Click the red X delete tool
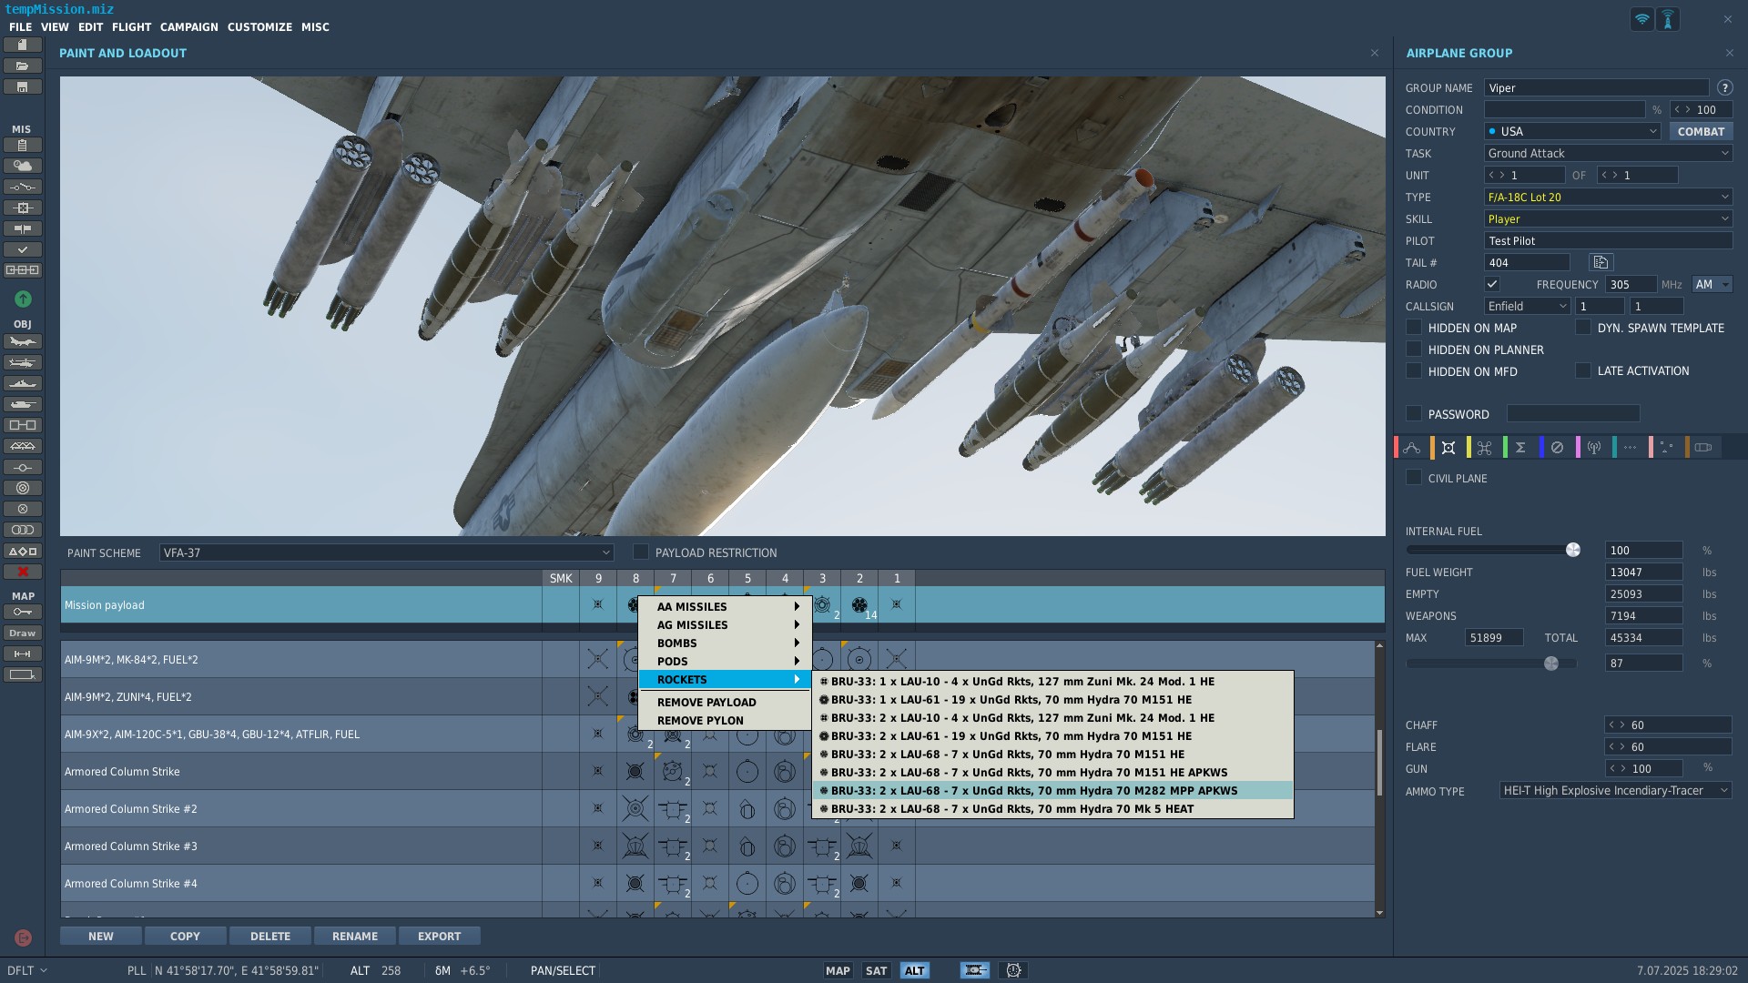The image size is (1748, 983). click(x=23, y=572)
